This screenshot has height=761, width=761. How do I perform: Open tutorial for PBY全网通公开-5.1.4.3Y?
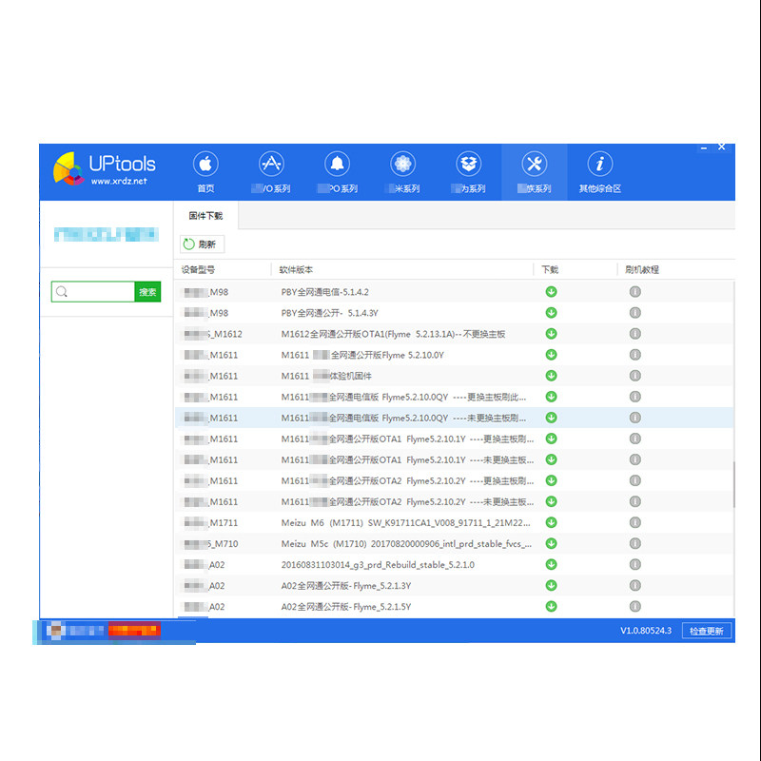[x=634, y=313]
